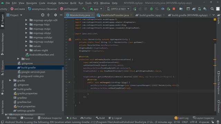Viewport: 221px width, 124px height.
Task: Open the Project view selector dropdown
Action: (15, 15)
